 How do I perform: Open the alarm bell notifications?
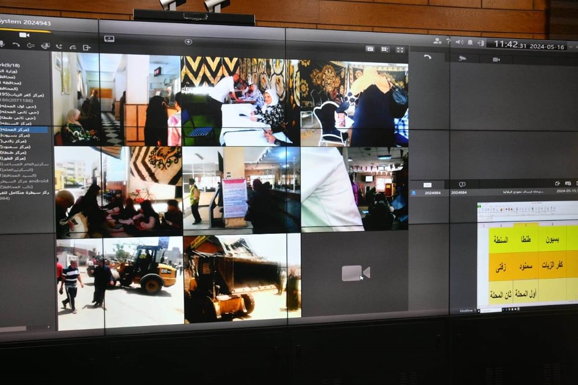point(470,42)
